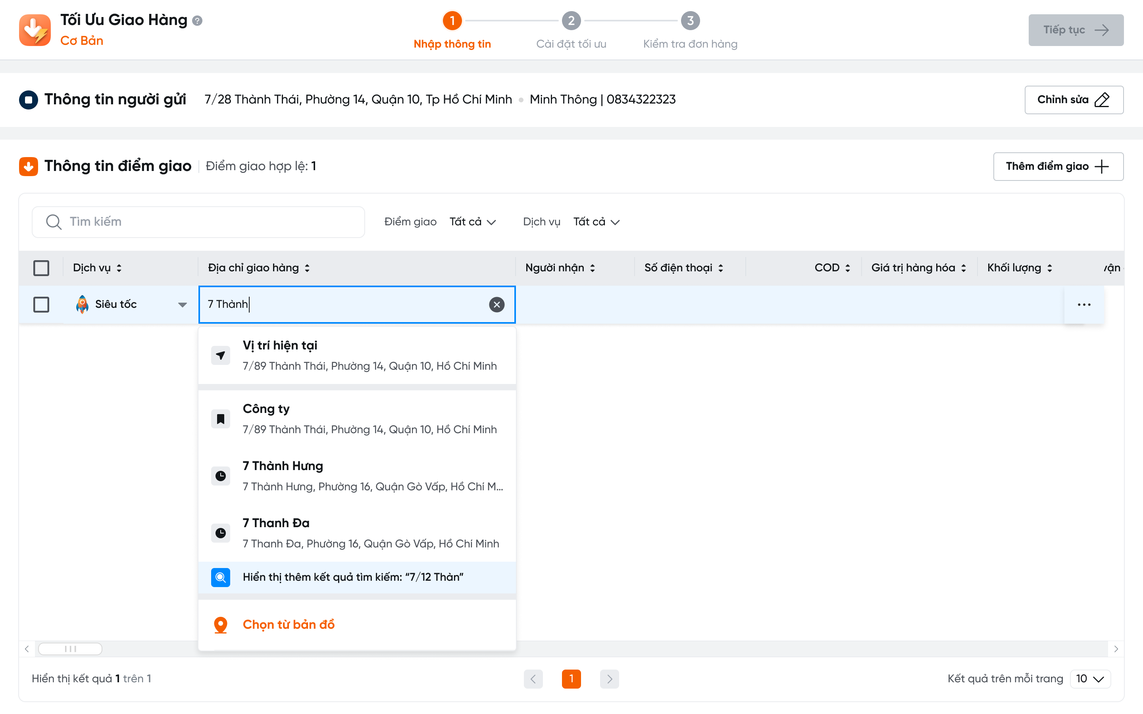Click the blue show more results icon
1143x714 pixels.
click(221, 577)
